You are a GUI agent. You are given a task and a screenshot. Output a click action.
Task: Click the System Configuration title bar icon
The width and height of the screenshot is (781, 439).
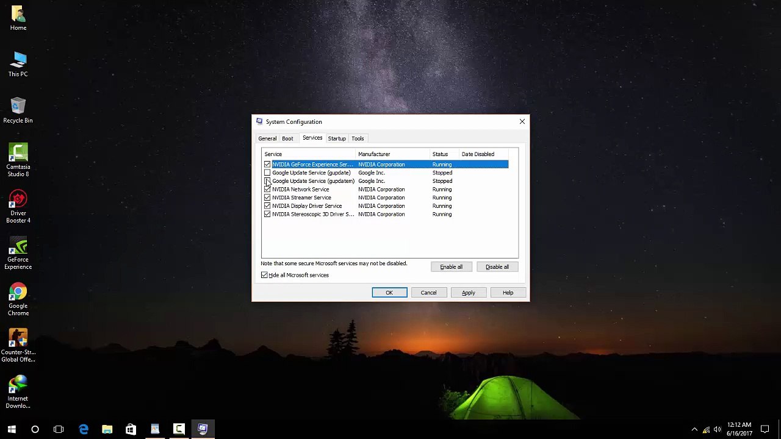point(259,121)
